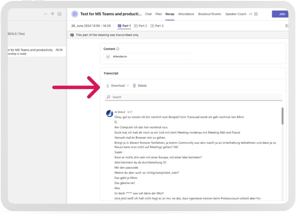Screen dimensions: 296x214
Task: Click the download arrow icon in Transcript
Action: pos(108,86)
